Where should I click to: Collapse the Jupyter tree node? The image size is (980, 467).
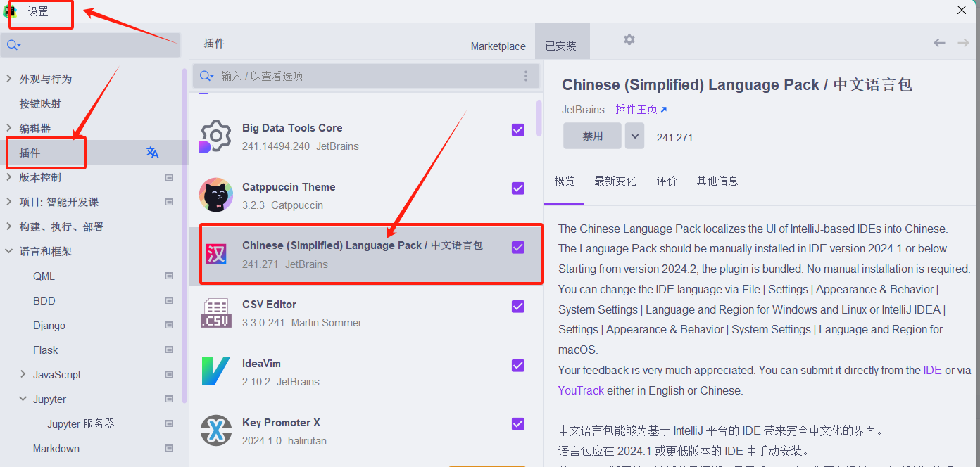23,399
